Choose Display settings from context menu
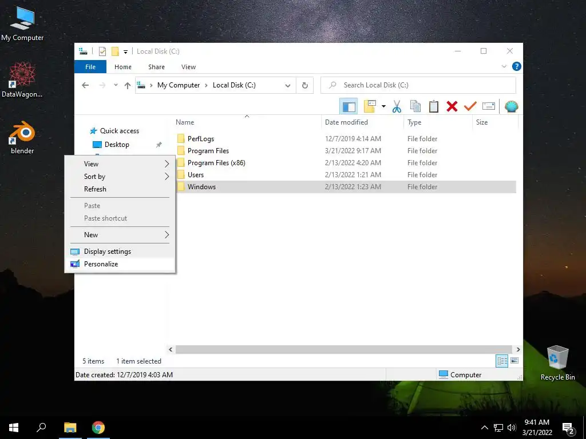 click(120, 252)
